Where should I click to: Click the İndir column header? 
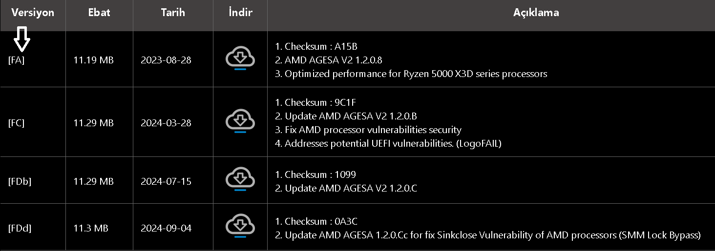240,13
